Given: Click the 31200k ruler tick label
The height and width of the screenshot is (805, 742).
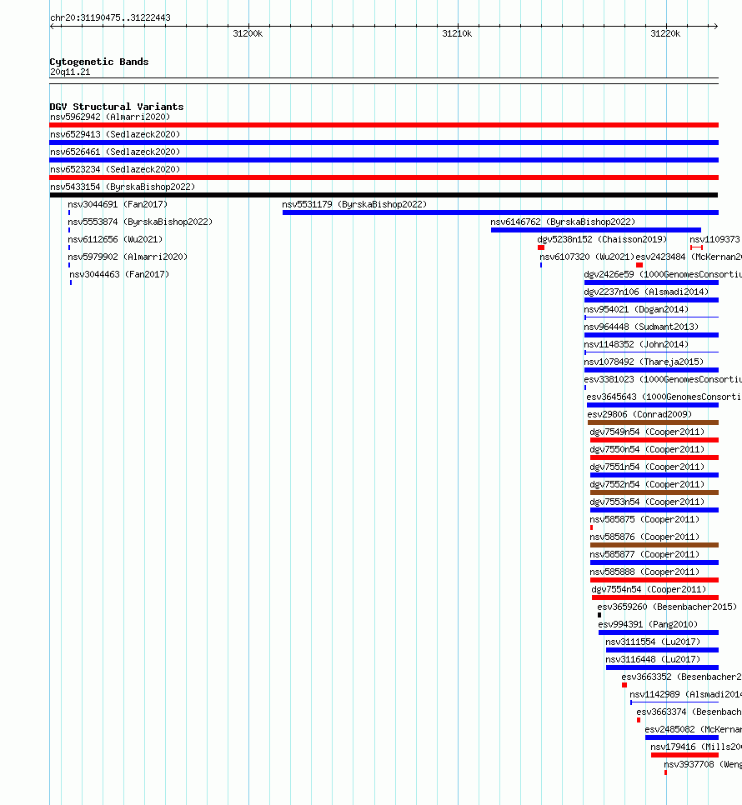Looking at the screenshot, I should pos(248,33).
